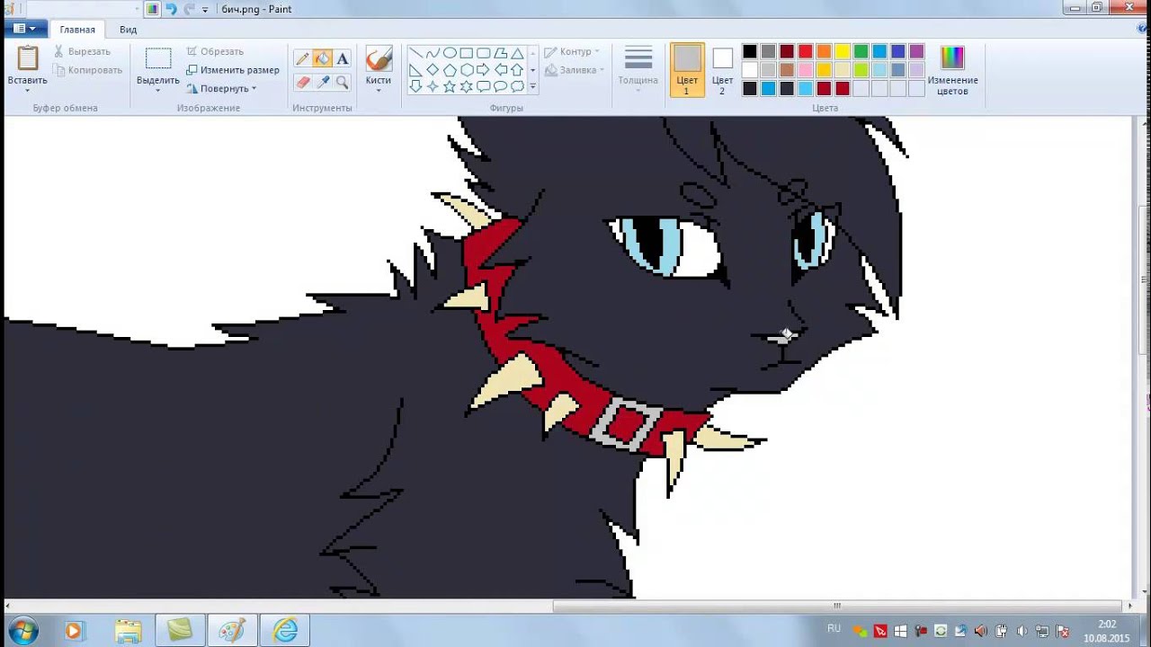Pick the green color swatch
The width and height of the screenshot is (1151, 647).
pos(861,51)
